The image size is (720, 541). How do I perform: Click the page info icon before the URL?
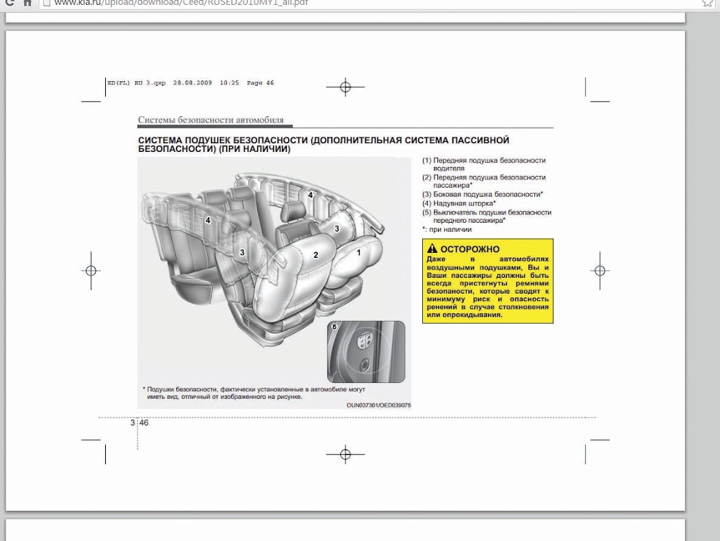tap(46, 3)
